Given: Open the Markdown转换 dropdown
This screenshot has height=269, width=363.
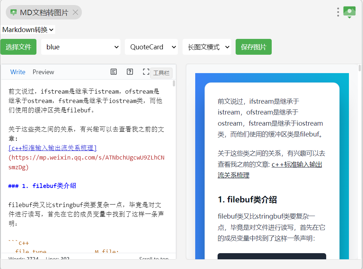Looking at the screenshot, I should 28,30.
